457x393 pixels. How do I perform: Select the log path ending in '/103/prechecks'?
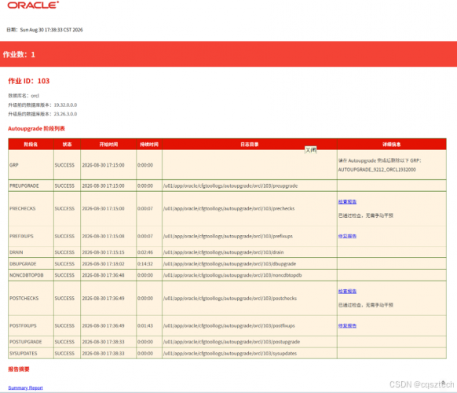pyautogui.click(x=229, y=208)
